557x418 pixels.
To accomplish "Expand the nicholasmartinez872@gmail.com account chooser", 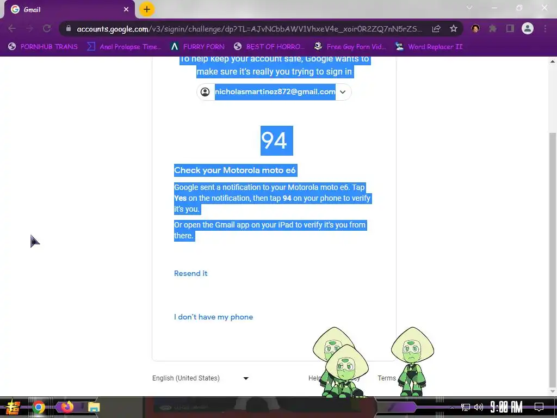I will coord(274,92).
